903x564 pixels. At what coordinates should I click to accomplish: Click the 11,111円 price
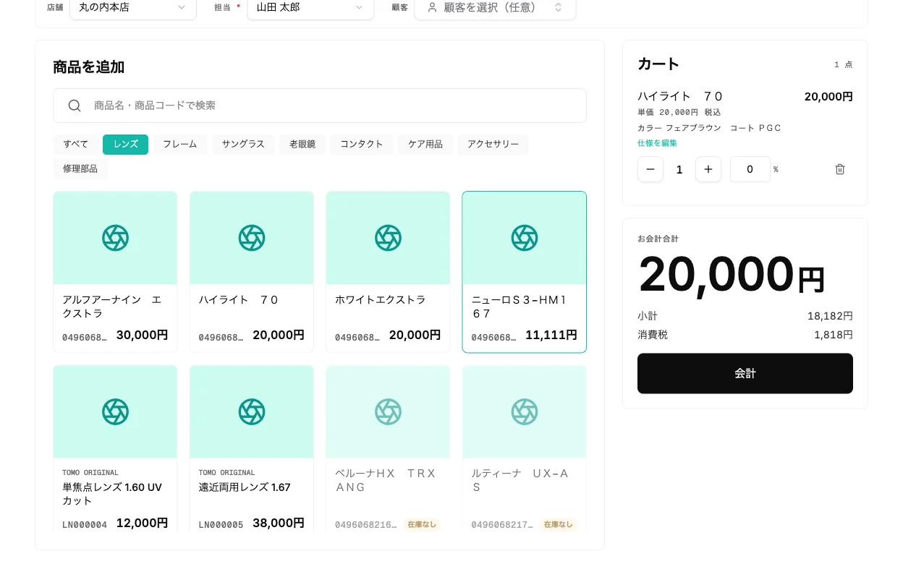[x=551, y=336]
